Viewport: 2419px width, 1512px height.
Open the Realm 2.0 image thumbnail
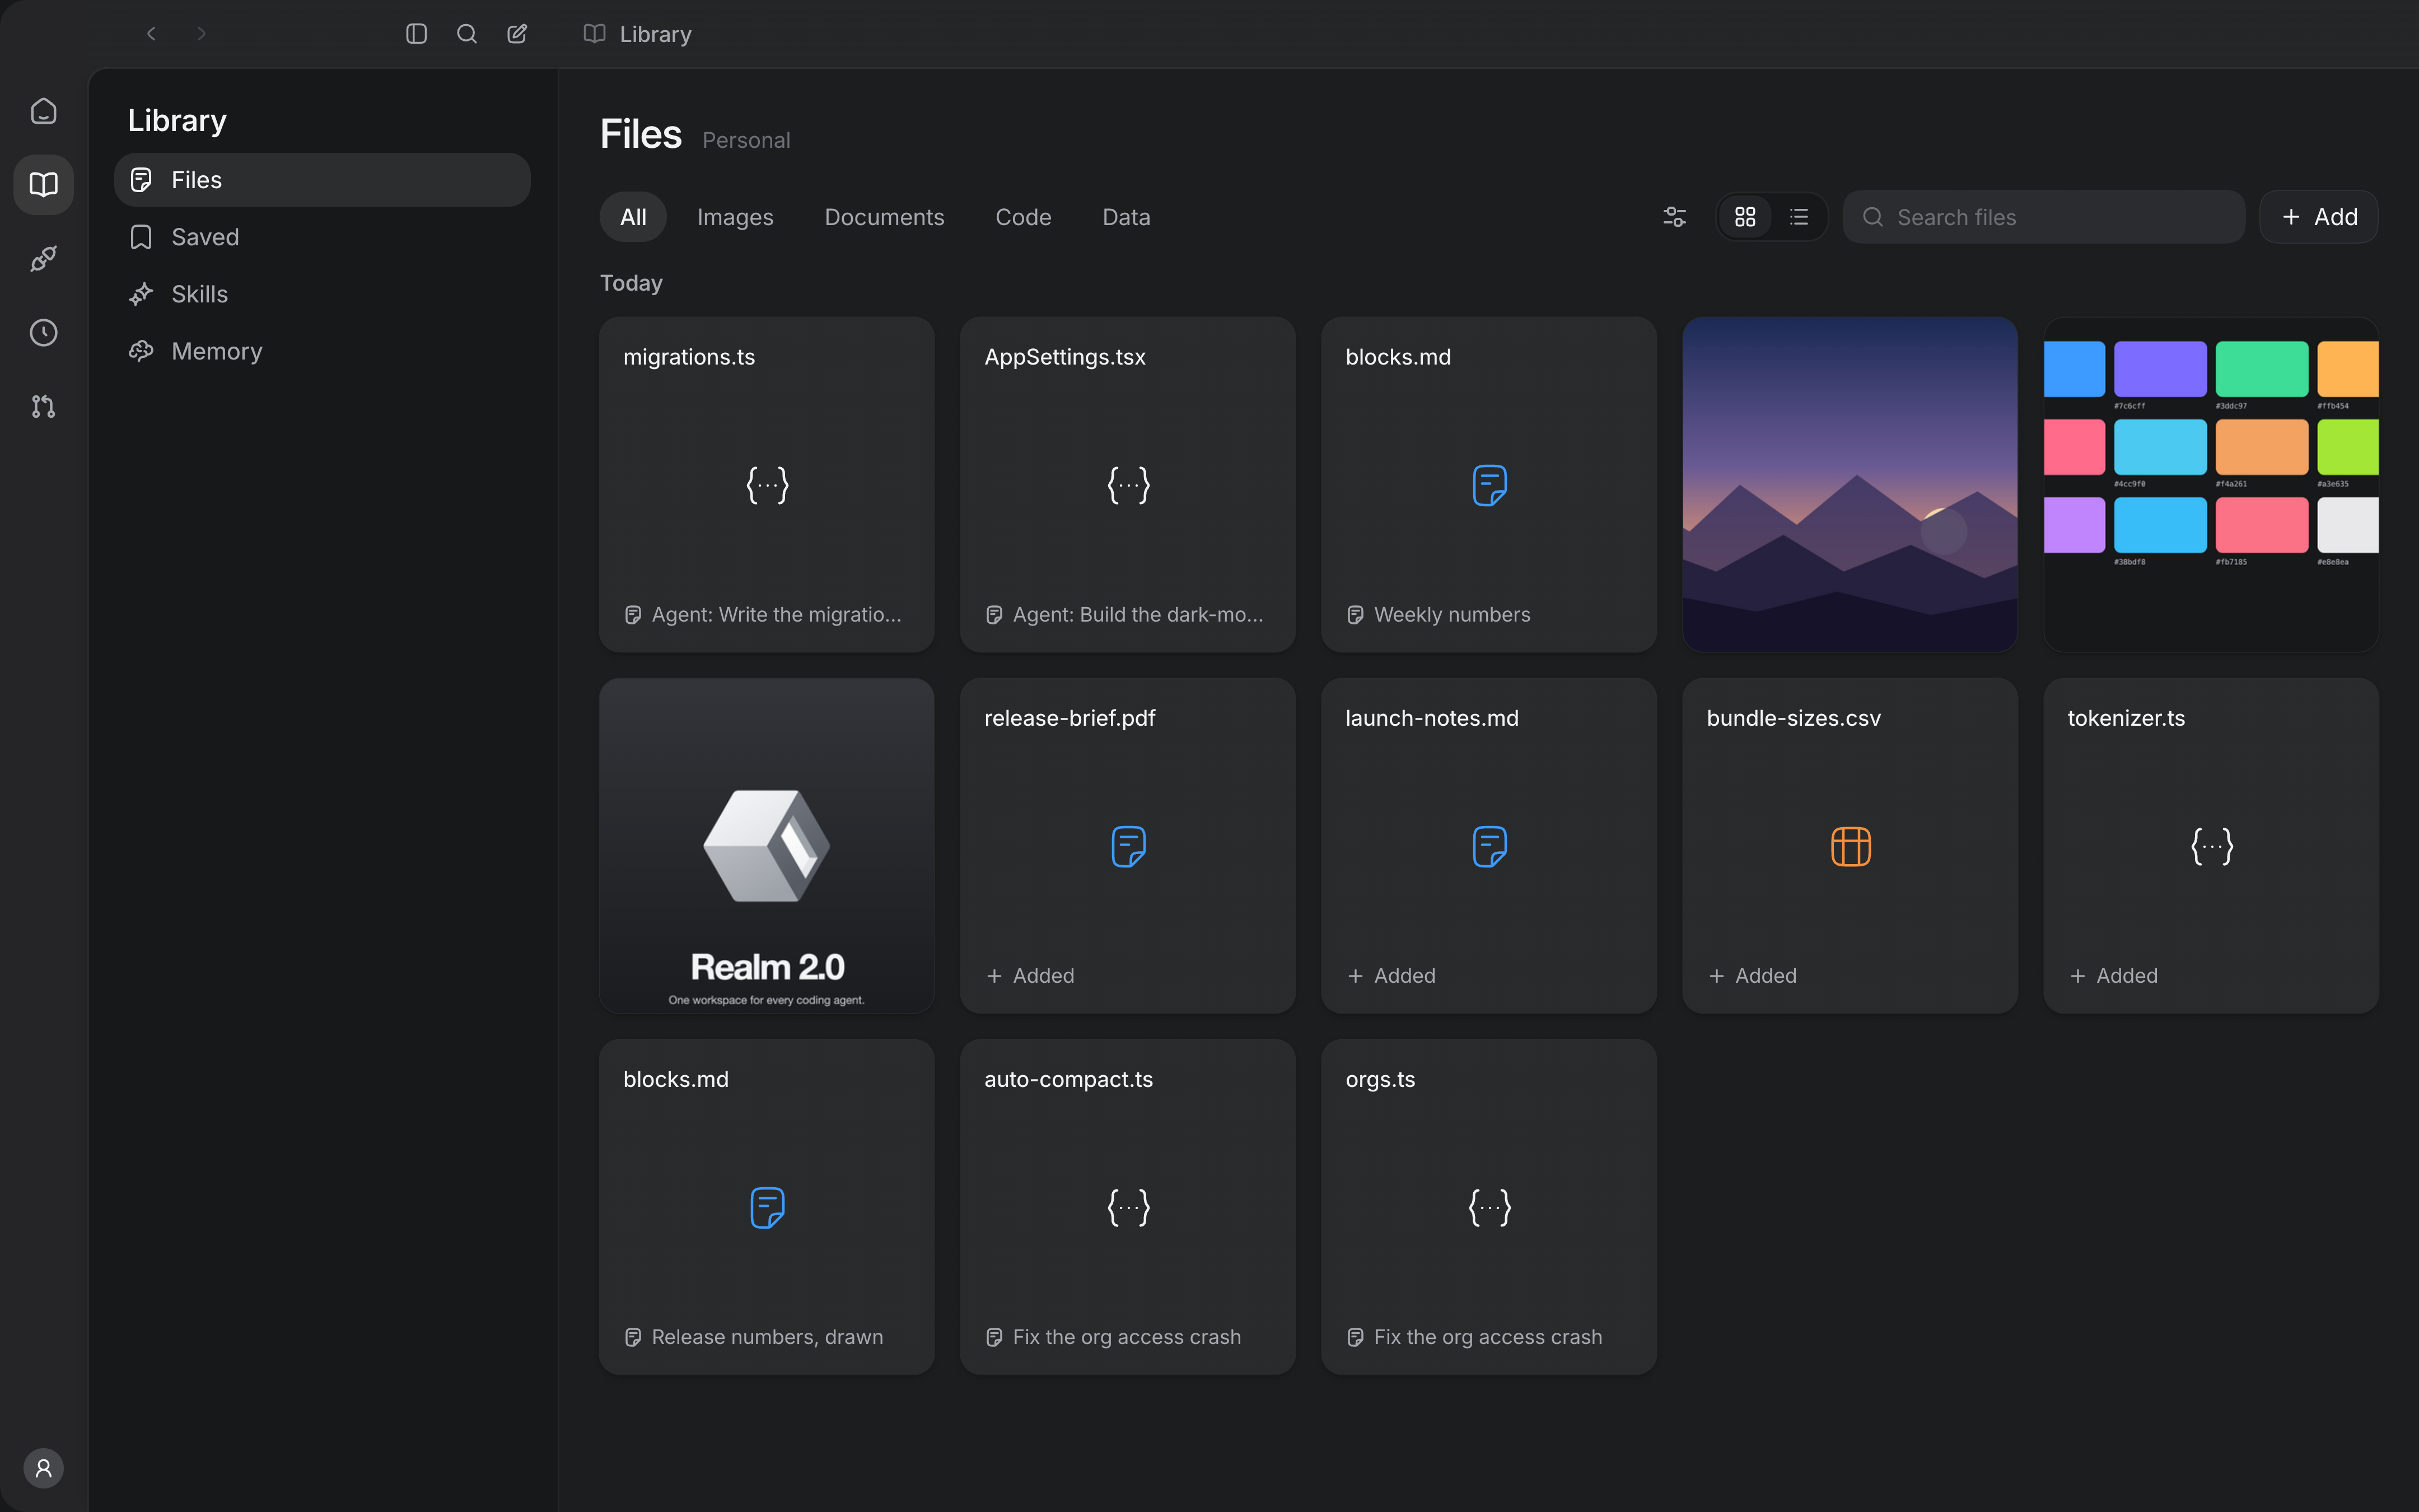pos(767,846)
